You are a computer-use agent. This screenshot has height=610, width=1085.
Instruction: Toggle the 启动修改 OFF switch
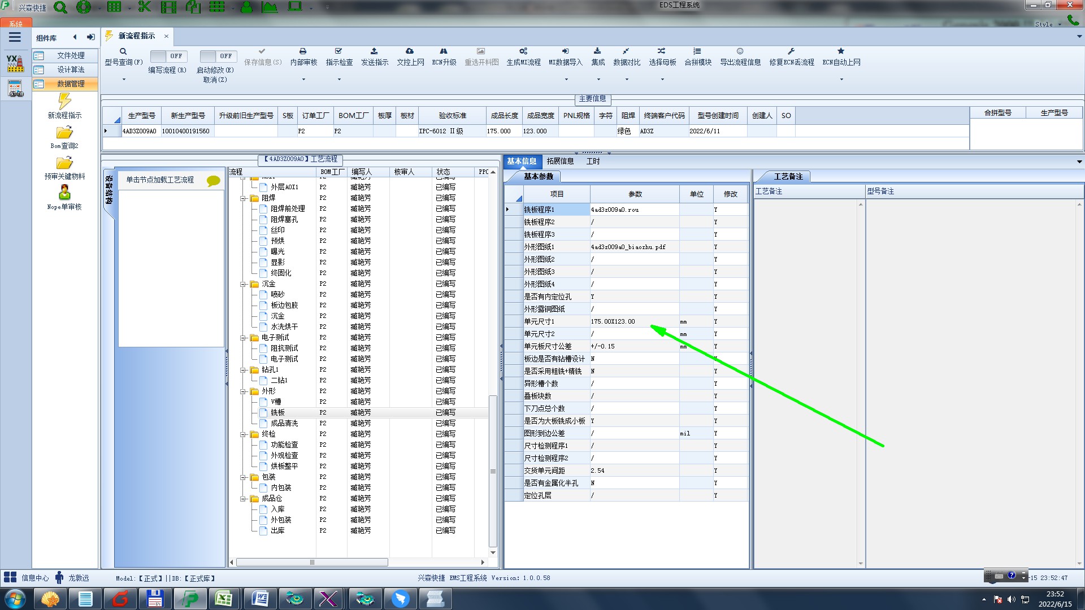click(218, 56)
